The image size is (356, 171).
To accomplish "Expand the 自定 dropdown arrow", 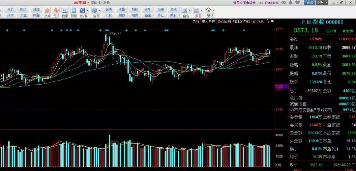I will point(190,10).
